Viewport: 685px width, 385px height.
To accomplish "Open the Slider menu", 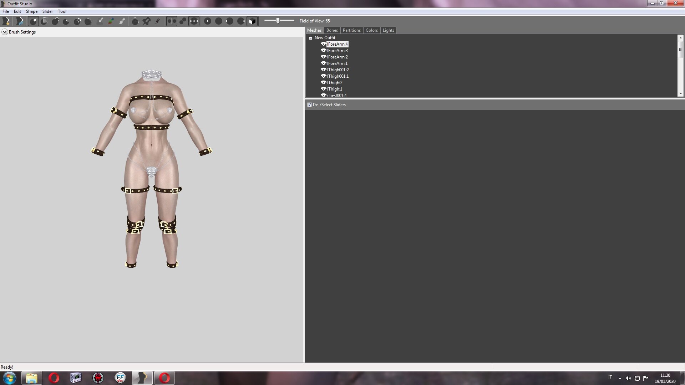I will click(x=47, y=11).
